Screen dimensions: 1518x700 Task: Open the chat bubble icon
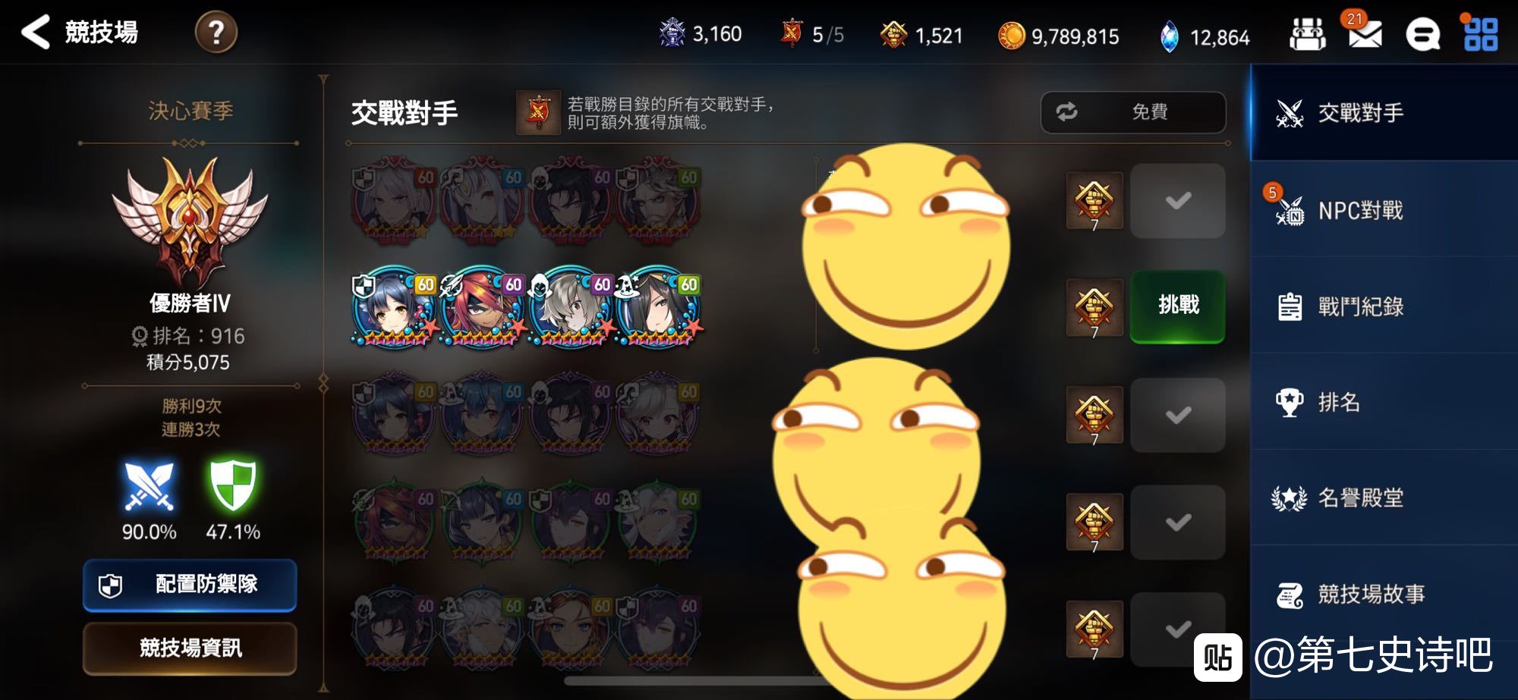[1422, 34]
